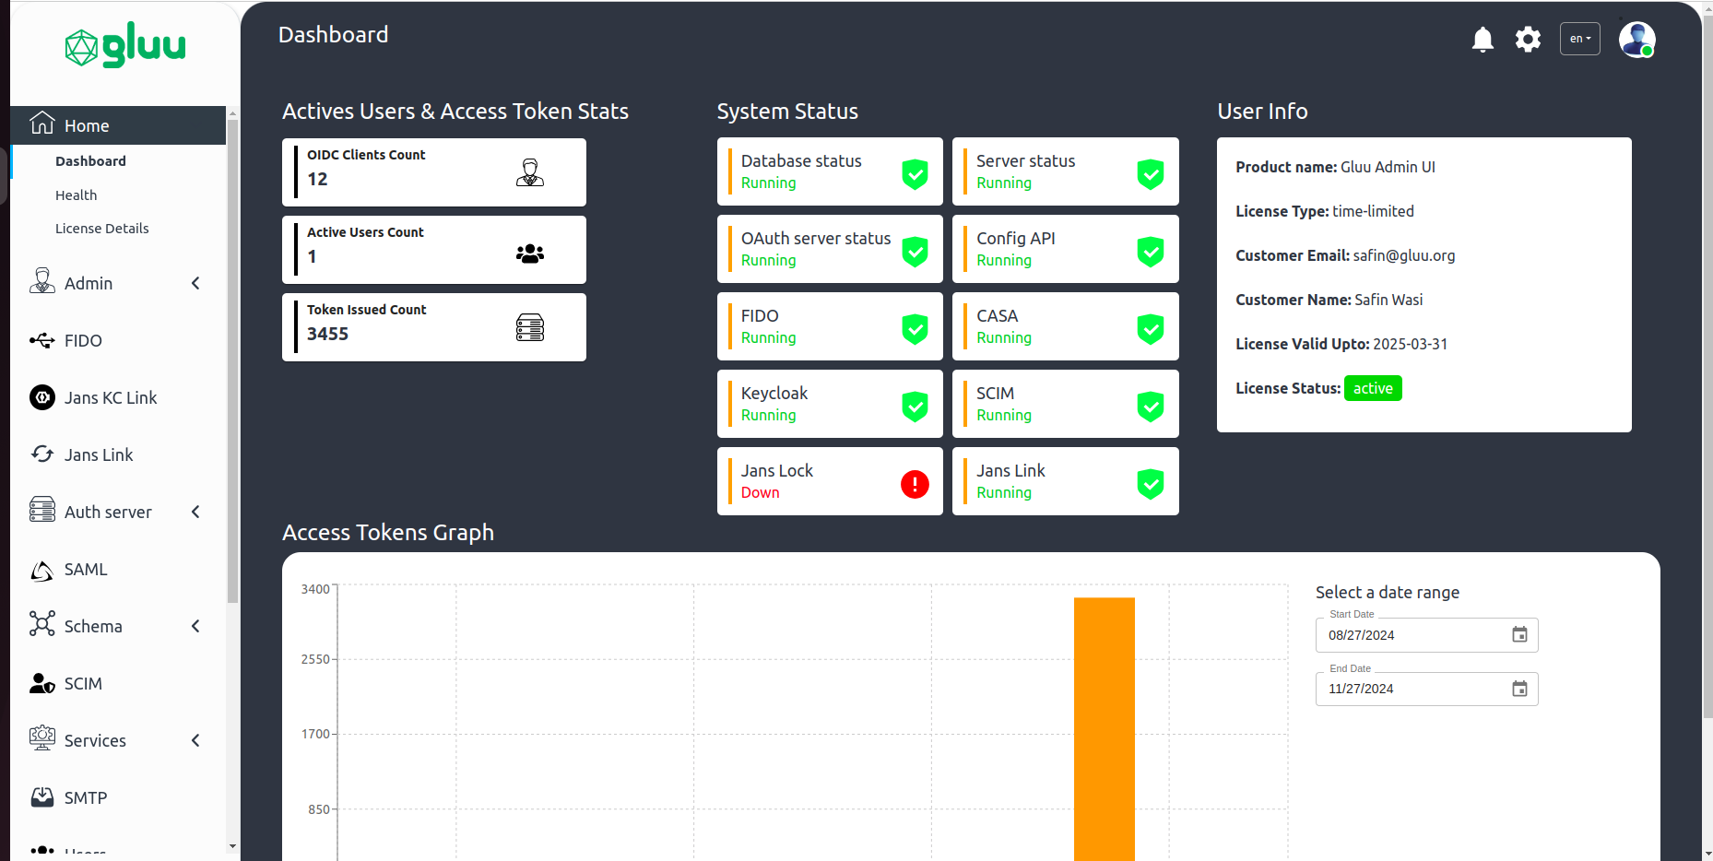Screen dimensions: 1713x861
Task: Select Home menu item
Action: pyautogui.click(x=118, y=125)
